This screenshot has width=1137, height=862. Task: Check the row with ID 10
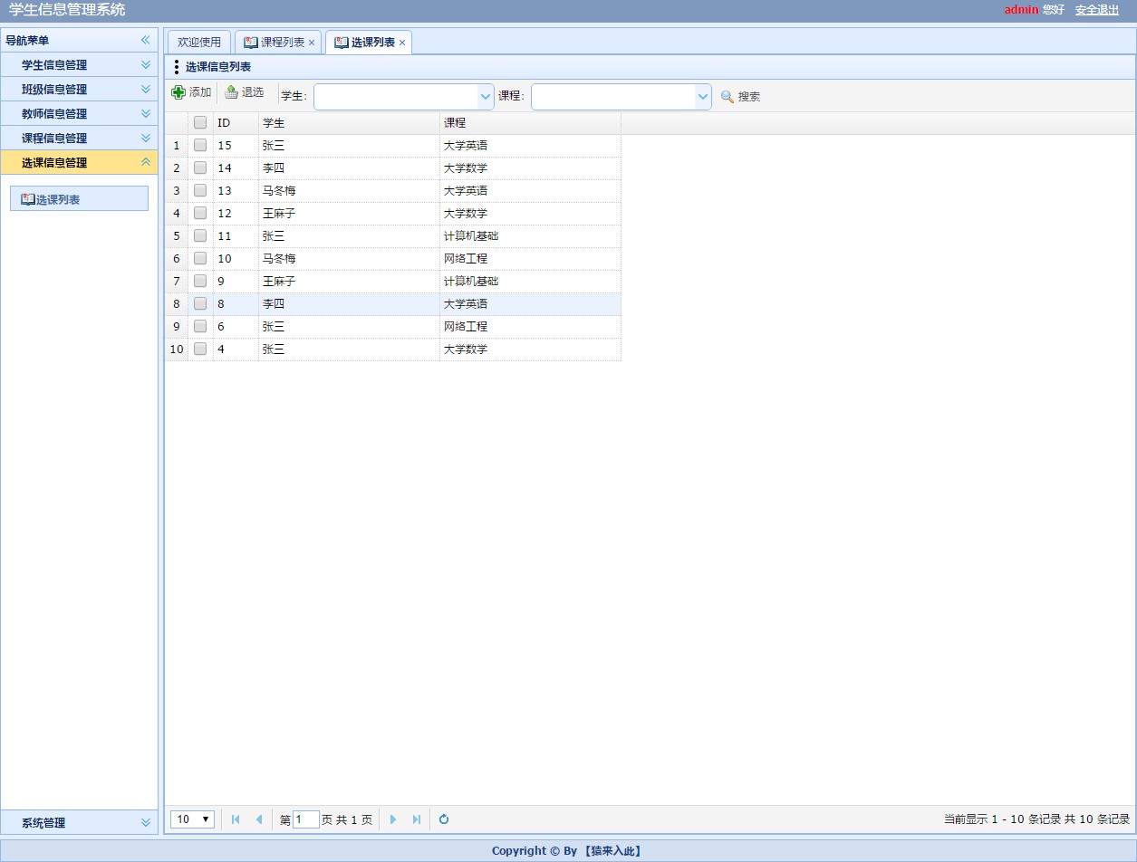click(200, 258)
